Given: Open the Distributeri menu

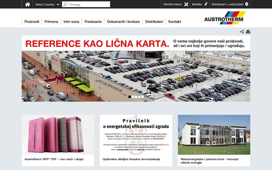Looking at the screenshot, I should pos(154,22).
